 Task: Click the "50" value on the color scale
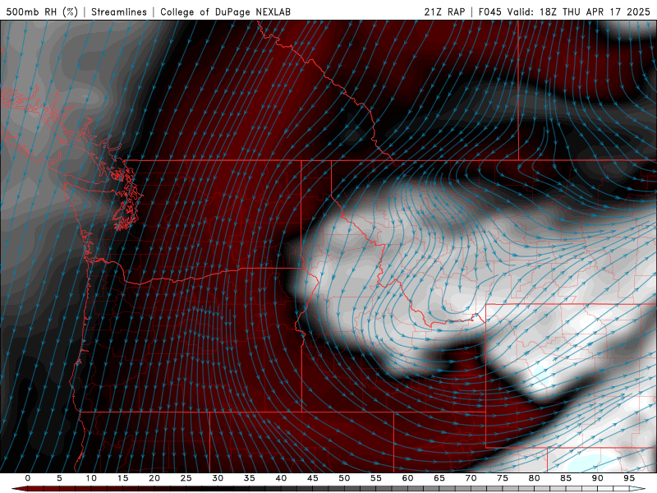point(344,478)
